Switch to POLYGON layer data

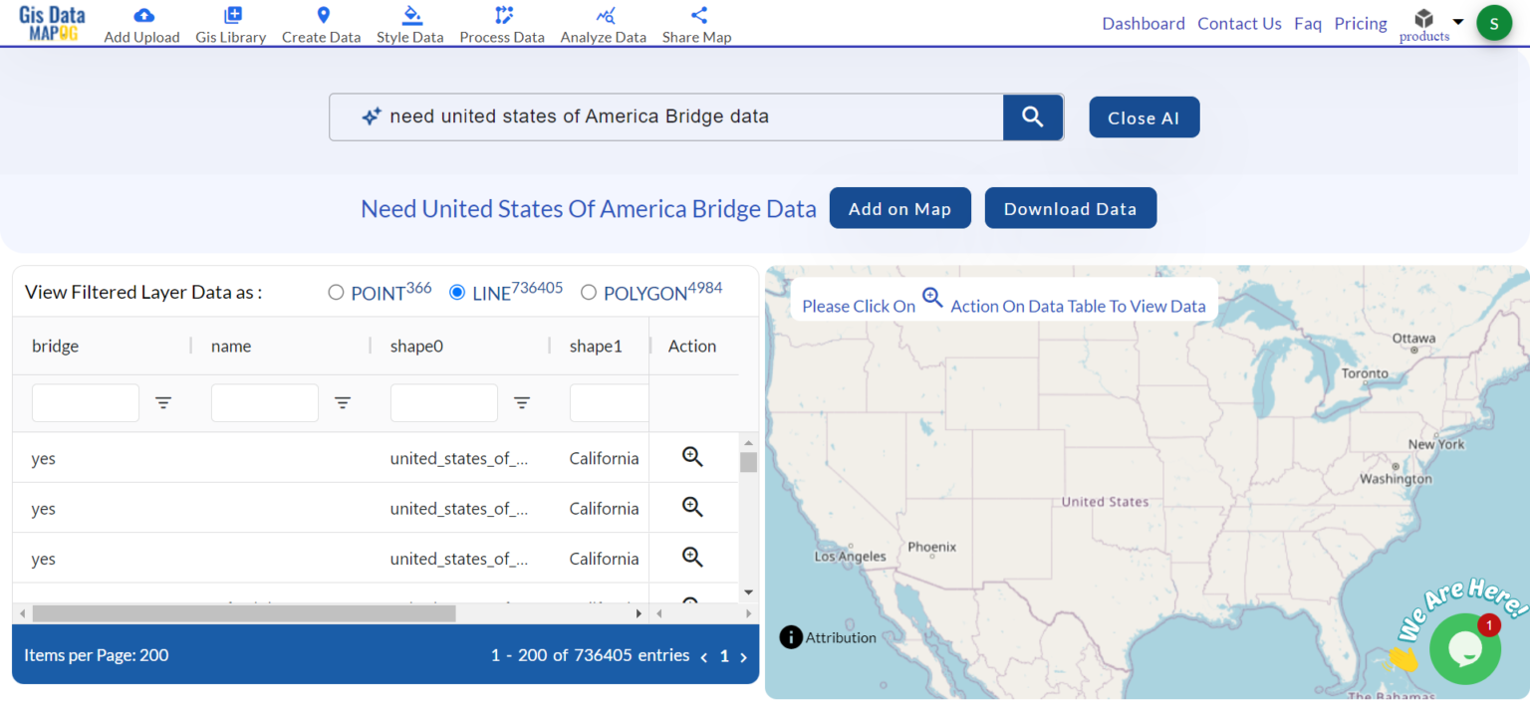pyautogui.click(x=589, y=292)
